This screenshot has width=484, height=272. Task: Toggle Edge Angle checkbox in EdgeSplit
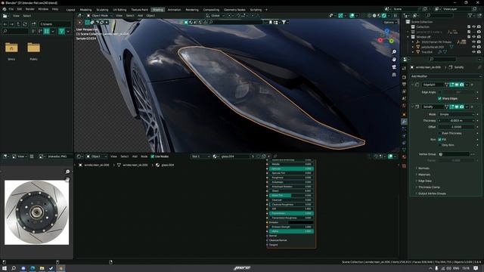pos(439,92)
